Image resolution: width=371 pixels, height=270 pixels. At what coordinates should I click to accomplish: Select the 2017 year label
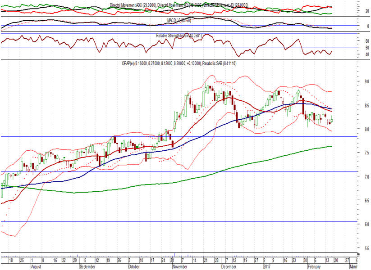click(x=267, y=267)
